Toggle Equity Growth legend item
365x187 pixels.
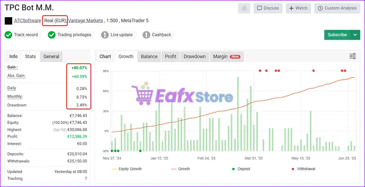(127, 169)
